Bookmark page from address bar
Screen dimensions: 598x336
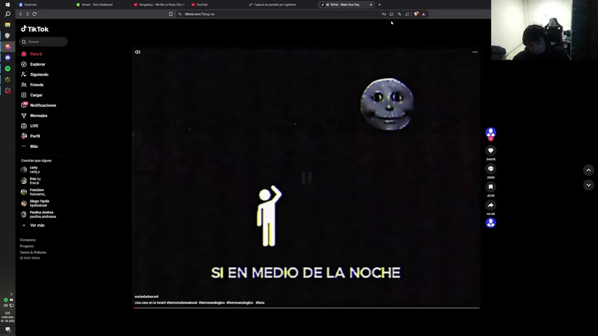coord(171,14)
